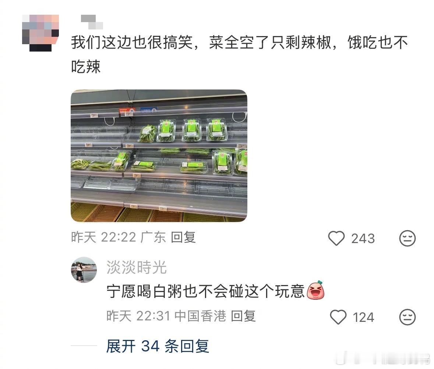Tap the line beside 展开 34 条回复
434x369 pixels.
click(84, 345)
